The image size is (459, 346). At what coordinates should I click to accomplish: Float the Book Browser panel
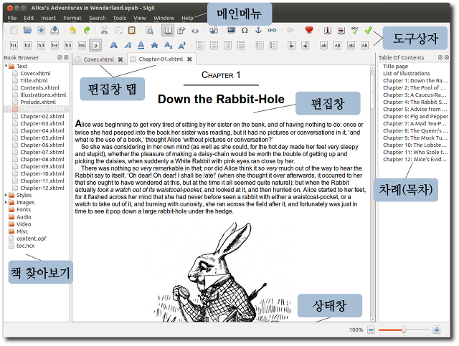[x=60, y=57]
